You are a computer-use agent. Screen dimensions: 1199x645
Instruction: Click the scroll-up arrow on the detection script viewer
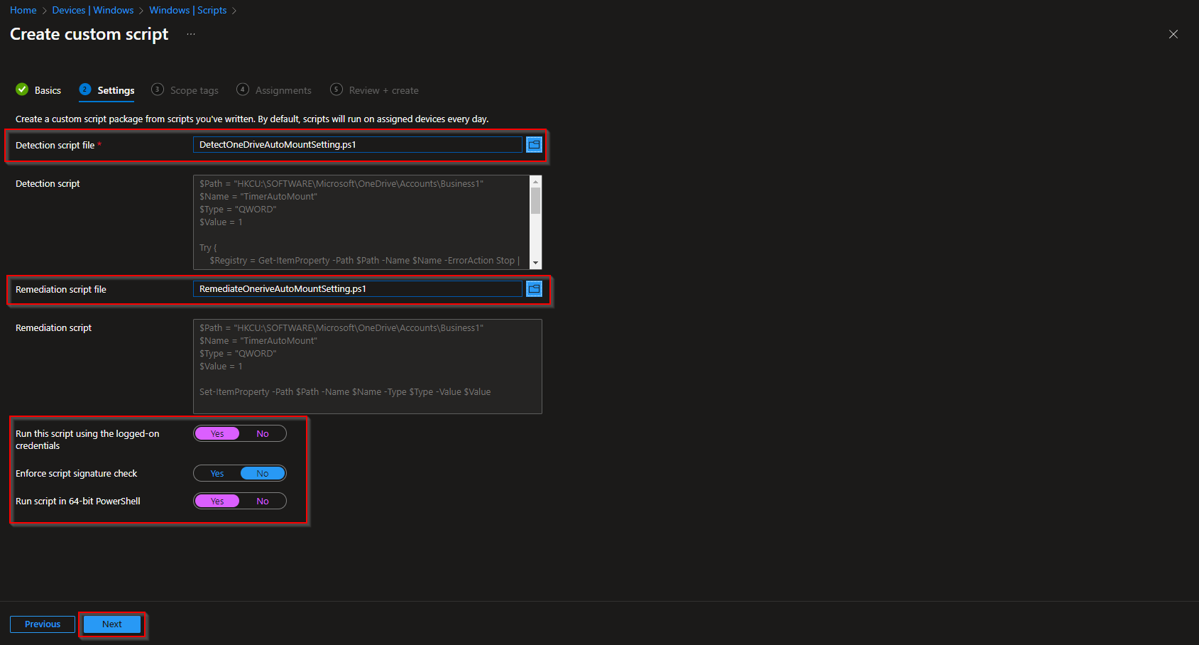click(x=536, y=182)
